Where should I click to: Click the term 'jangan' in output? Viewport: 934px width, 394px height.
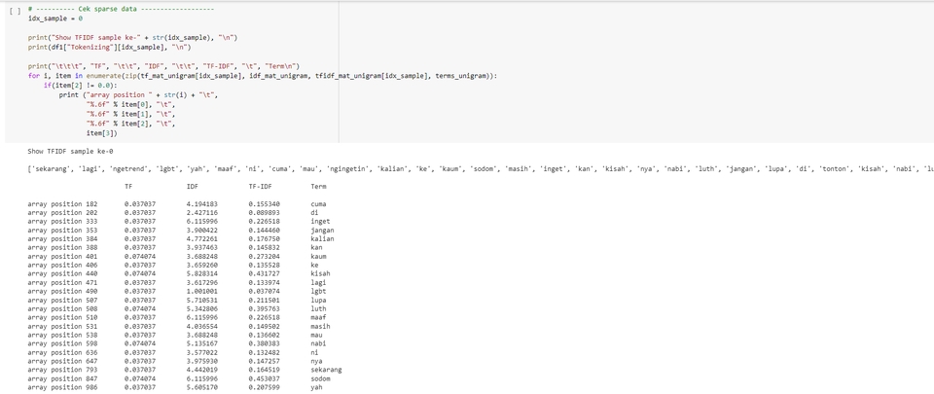322,231
